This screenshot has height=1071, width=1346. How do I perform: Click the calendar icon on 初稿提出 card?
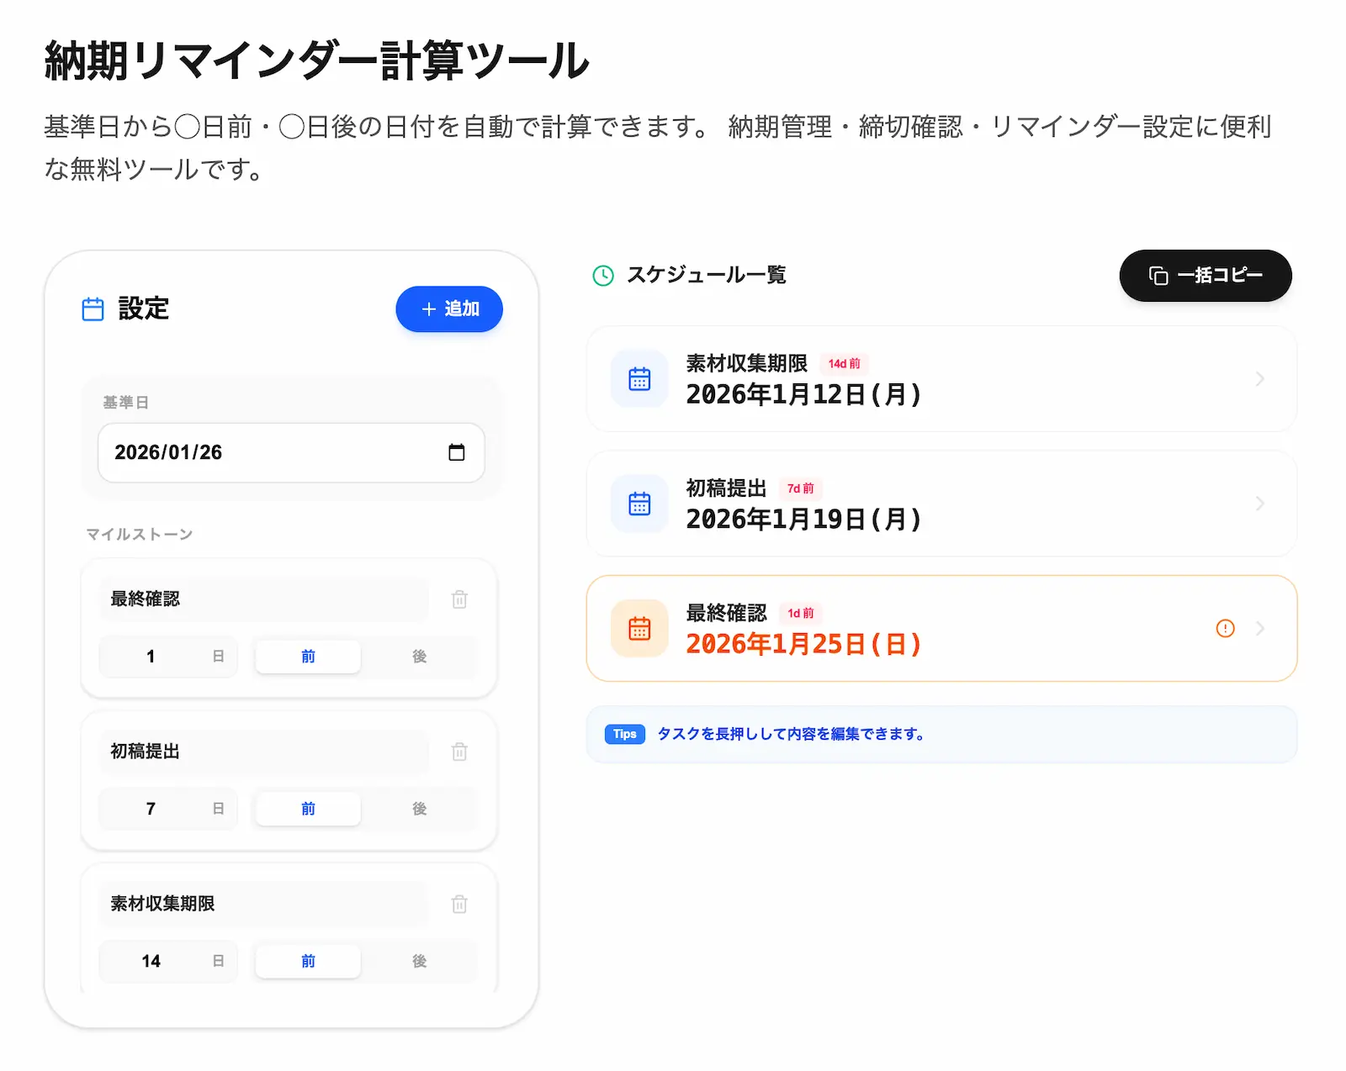(x=639, y=504)
